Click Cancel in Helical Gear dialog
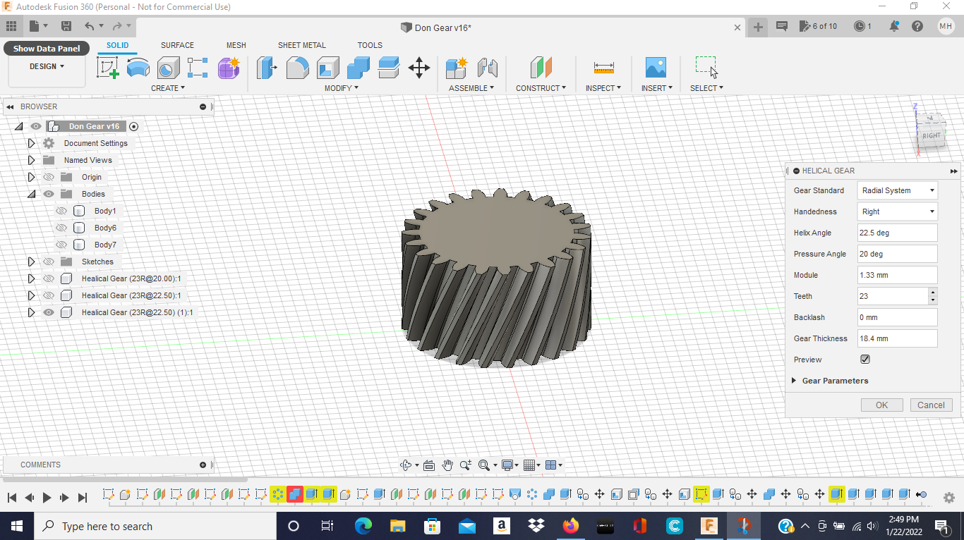Screen dimensions: 964x540 pyautogui.click(x=931, y=405)
